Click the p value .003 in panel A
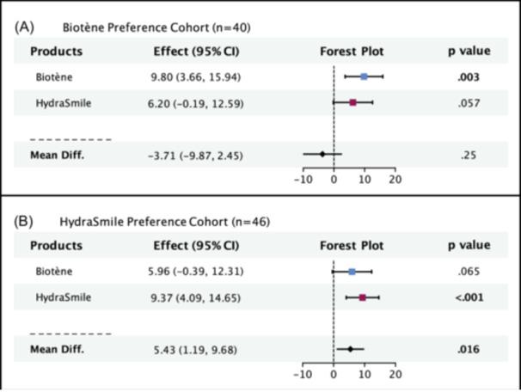Viewport: 521px width, 392px height. click(x=469, y=77)
